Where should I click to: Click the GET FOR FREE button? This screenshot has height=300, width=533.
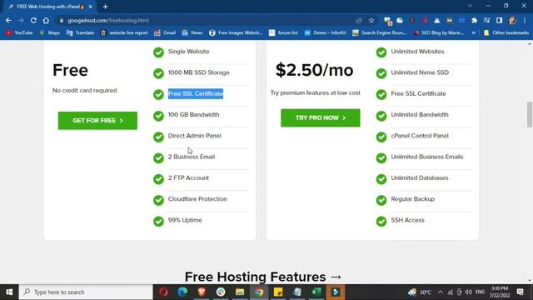pyautogui.click(x=97, y=120)
